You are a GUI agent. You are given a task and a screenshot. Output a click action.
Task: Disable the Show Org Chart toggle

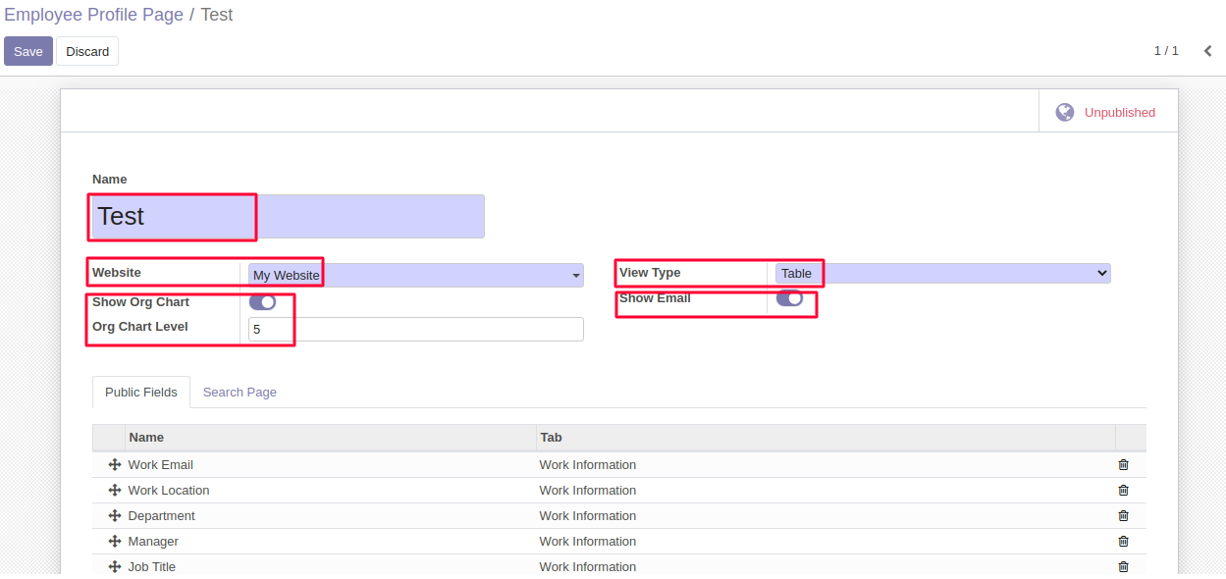pyautogui.click(x=262, y=302)
